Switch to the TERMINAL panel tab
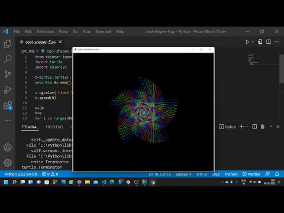The image size is (284, 213). coord(30,127)
